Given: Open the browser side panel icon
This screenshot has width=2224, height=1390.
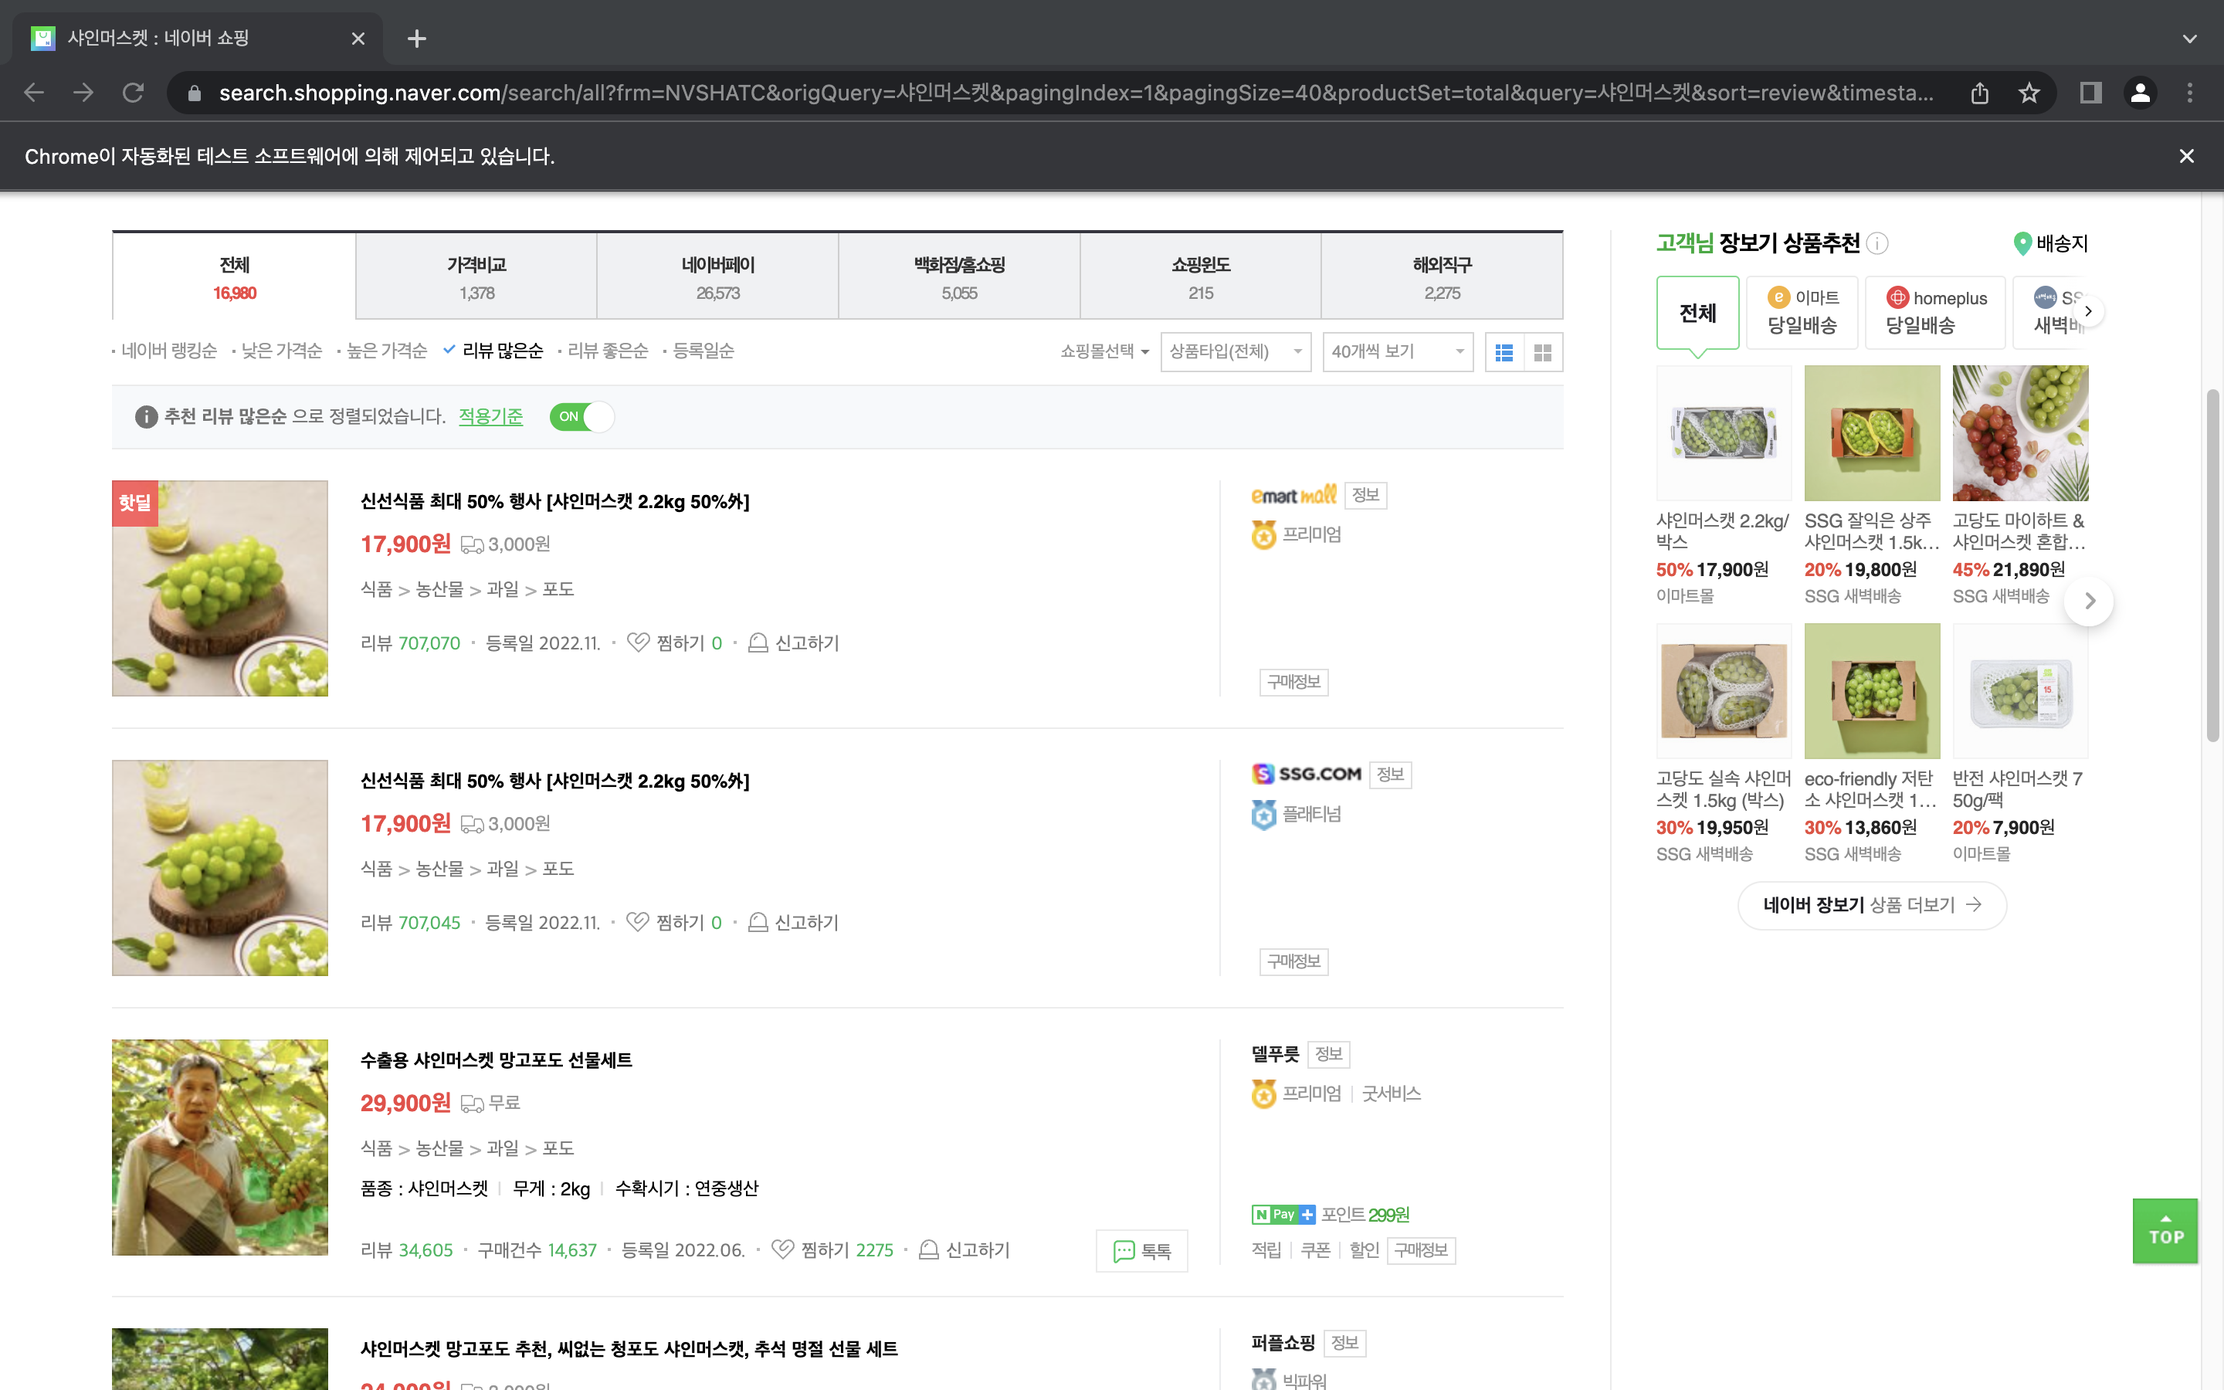Looking at the screenshot, I should coord(2090,93).
